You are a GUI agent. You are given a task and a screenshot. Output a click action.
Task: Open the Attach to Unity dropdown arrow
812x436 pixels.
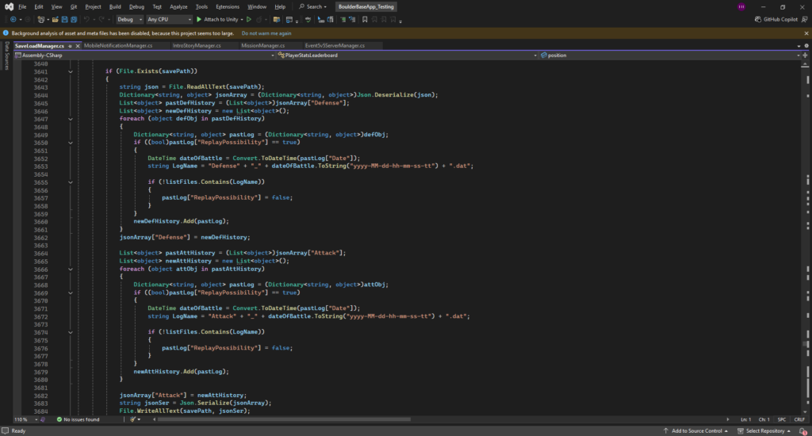242,20
